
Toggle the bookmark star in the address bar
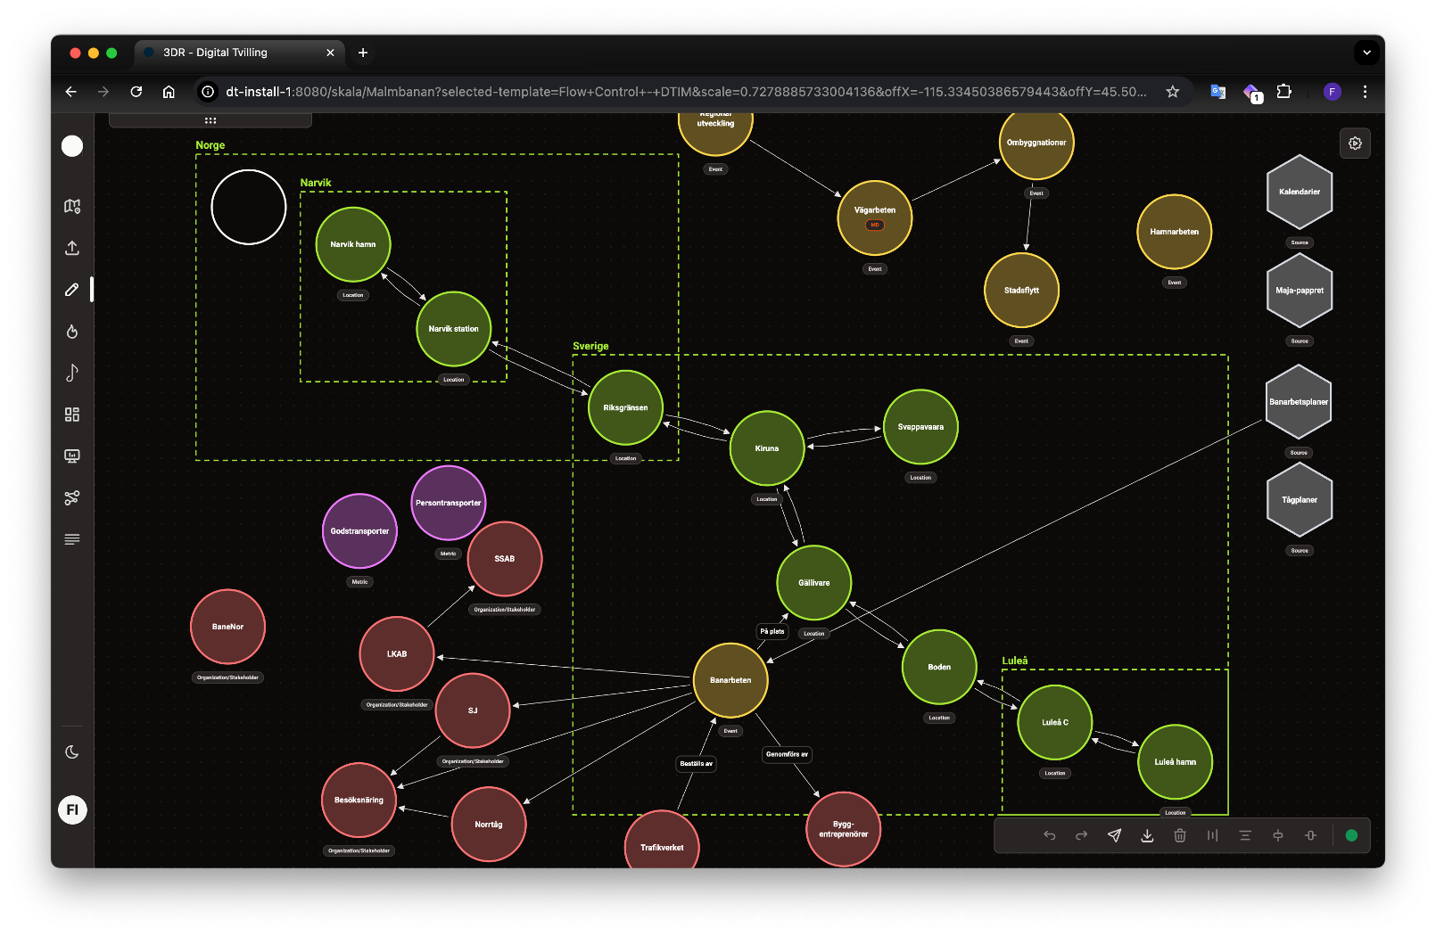(x=1172, y=91)
